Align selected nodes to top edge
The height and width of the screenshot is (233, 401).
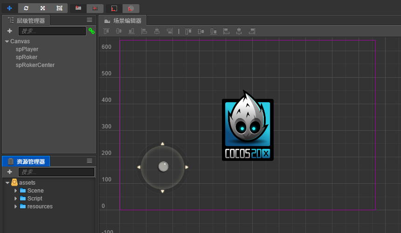tap(106, 31)
